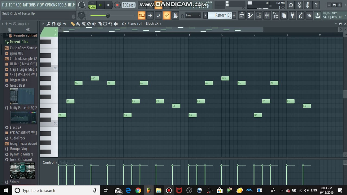Open the Tempo tapper icon

301,15
